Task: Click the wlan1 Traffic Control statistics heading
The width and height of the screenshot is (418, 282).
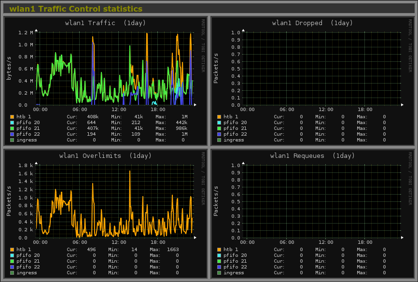Action: click(x=76, y=9)
